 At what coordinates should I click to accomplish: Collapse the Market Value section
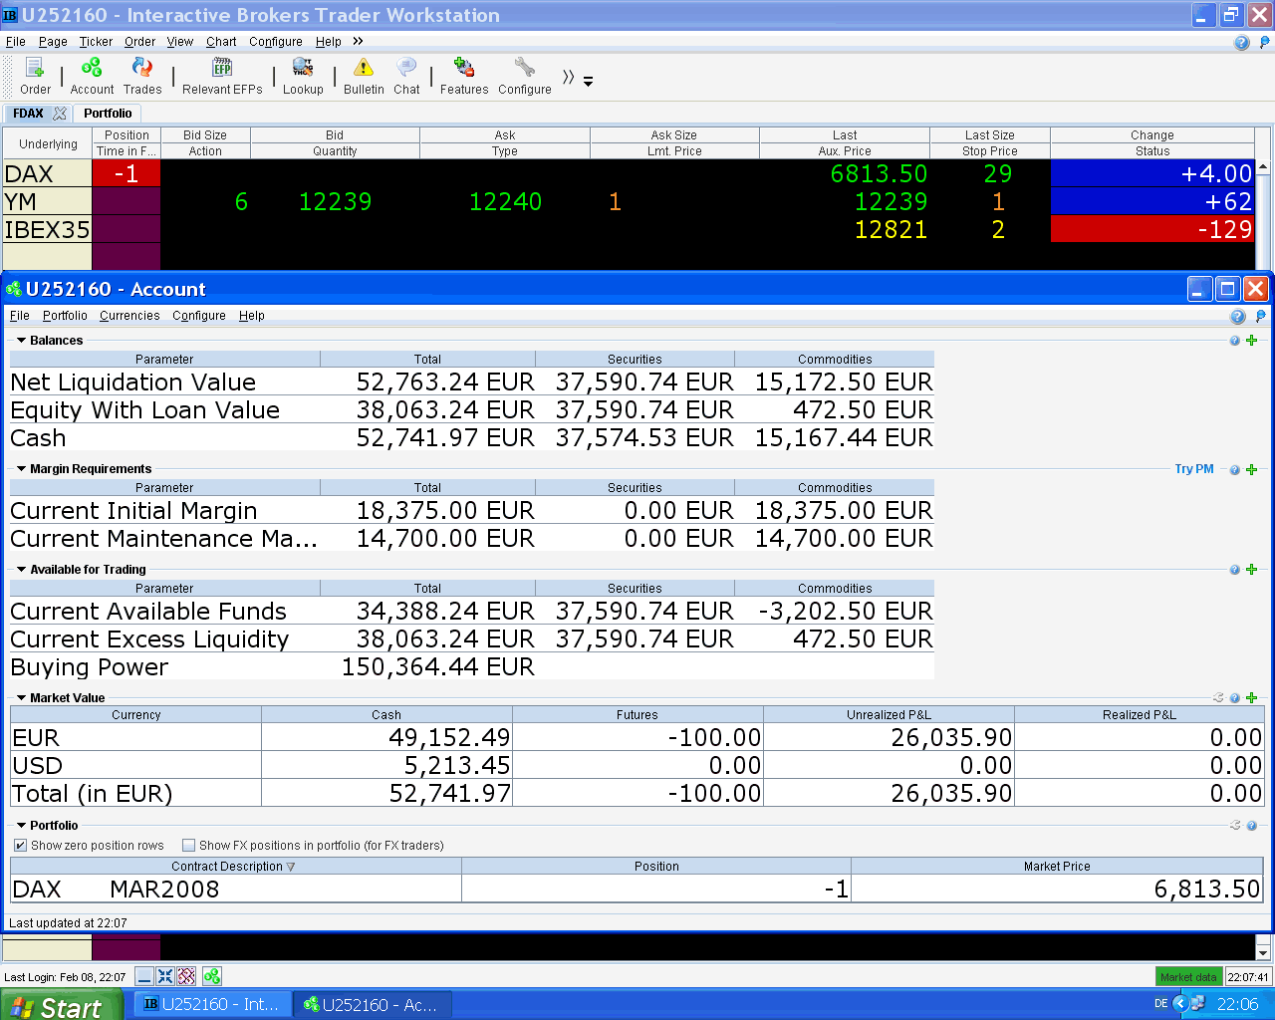(22, 698)
